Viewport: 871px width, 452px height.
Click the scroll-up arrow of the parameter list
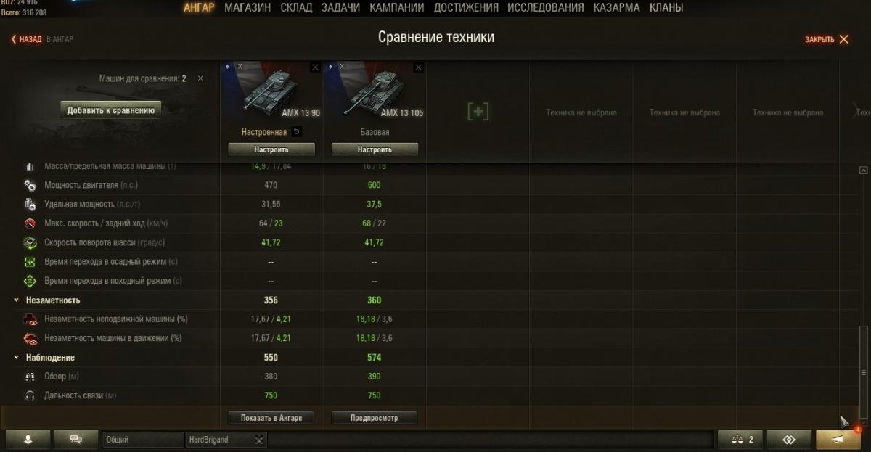click(863, 170)
